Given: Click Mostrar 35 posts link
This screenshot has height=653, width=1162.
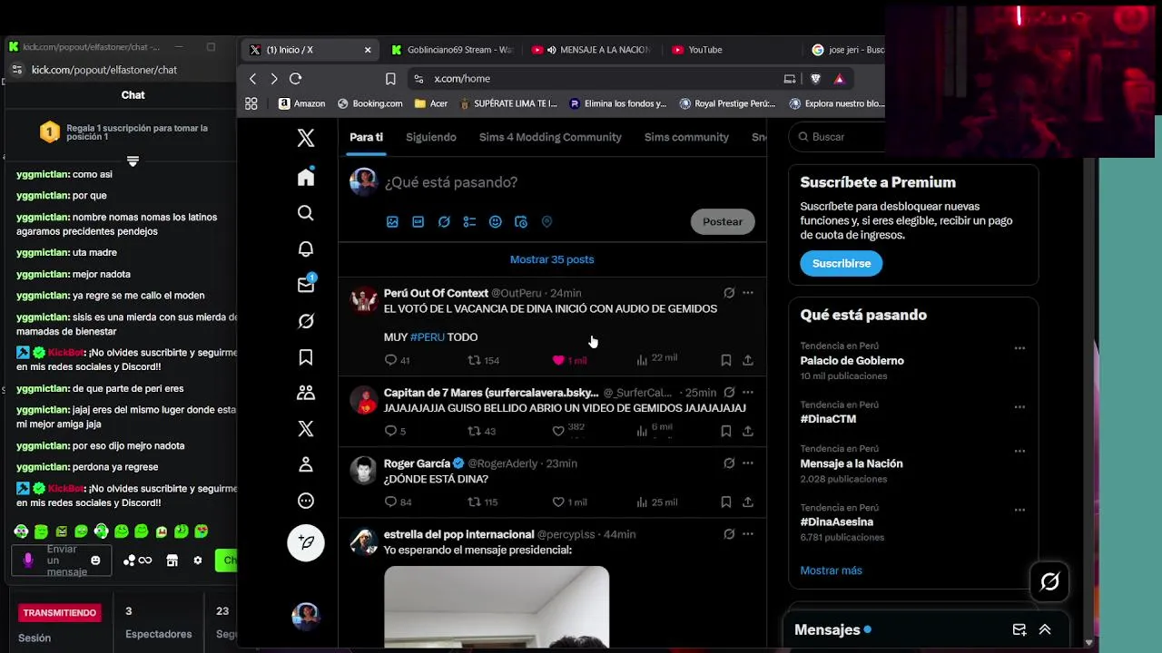Looking at the screenshot, I should point(552,259).
